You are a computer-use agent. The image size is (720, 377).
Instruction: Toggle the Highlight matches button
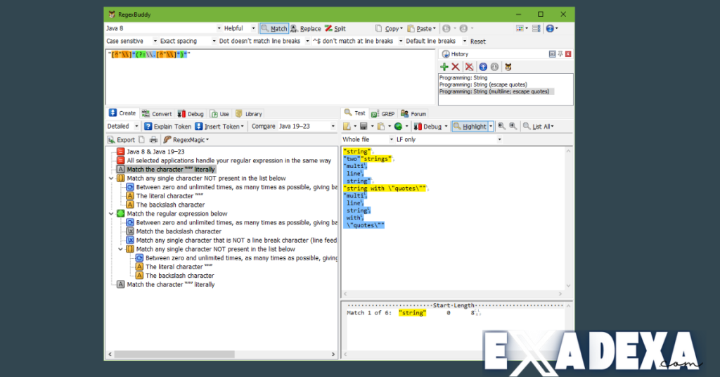[x=470, y=127]
